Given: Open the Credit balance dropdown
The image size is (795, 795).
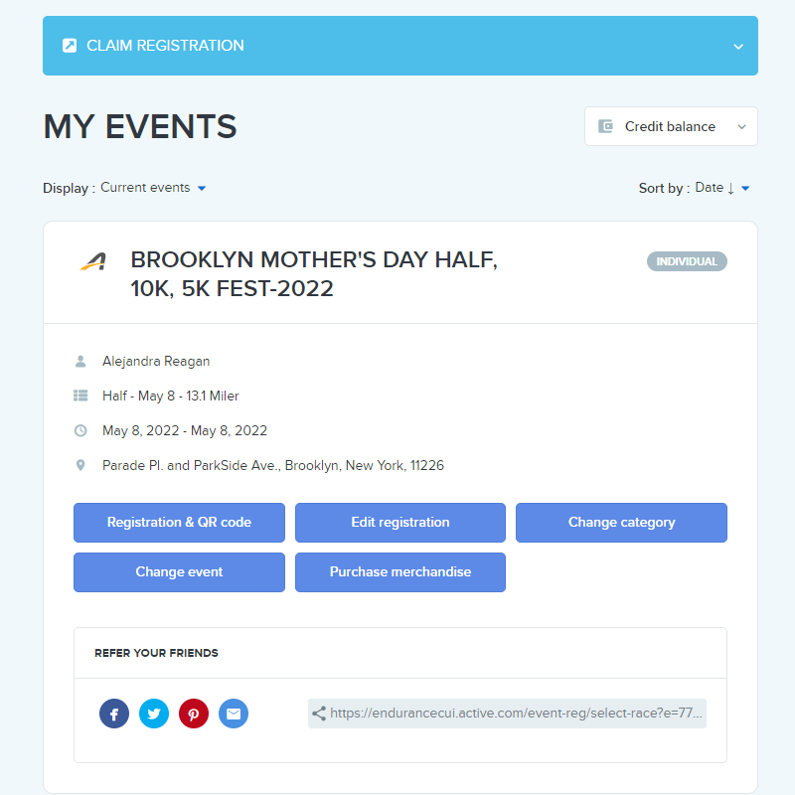Looking at the screenshot, I should (671, 126).
